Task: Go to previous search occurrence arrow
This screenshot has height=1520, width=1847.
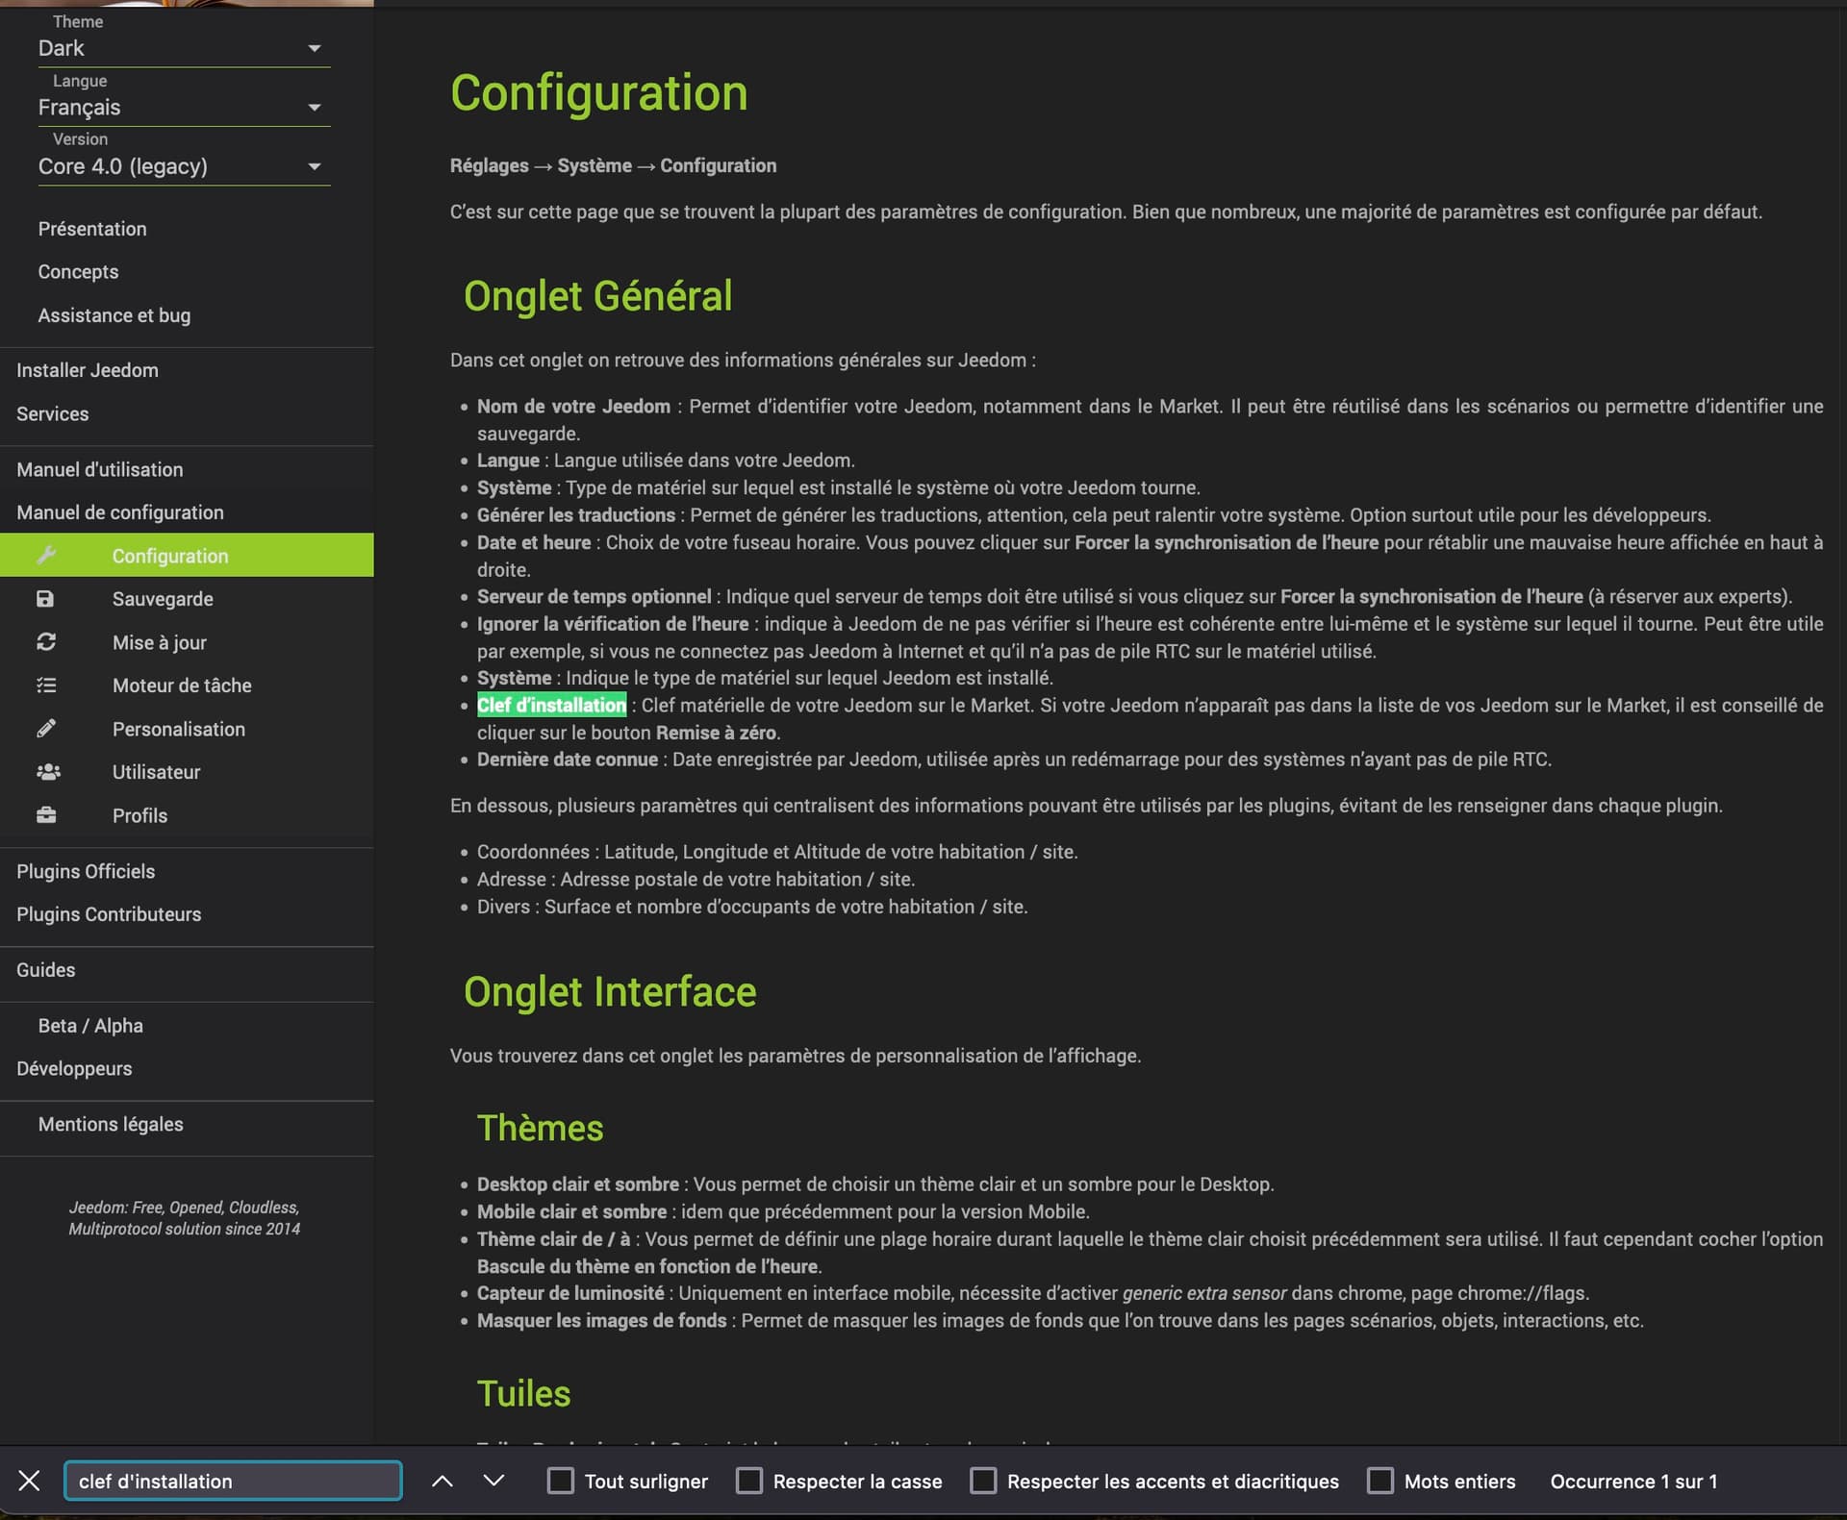Action: click(x=442, y=1481)
